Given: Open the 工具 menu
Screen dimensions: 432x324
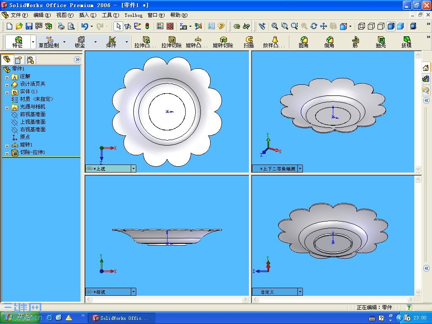Looking at the screenshot, I should click(111, 15).
